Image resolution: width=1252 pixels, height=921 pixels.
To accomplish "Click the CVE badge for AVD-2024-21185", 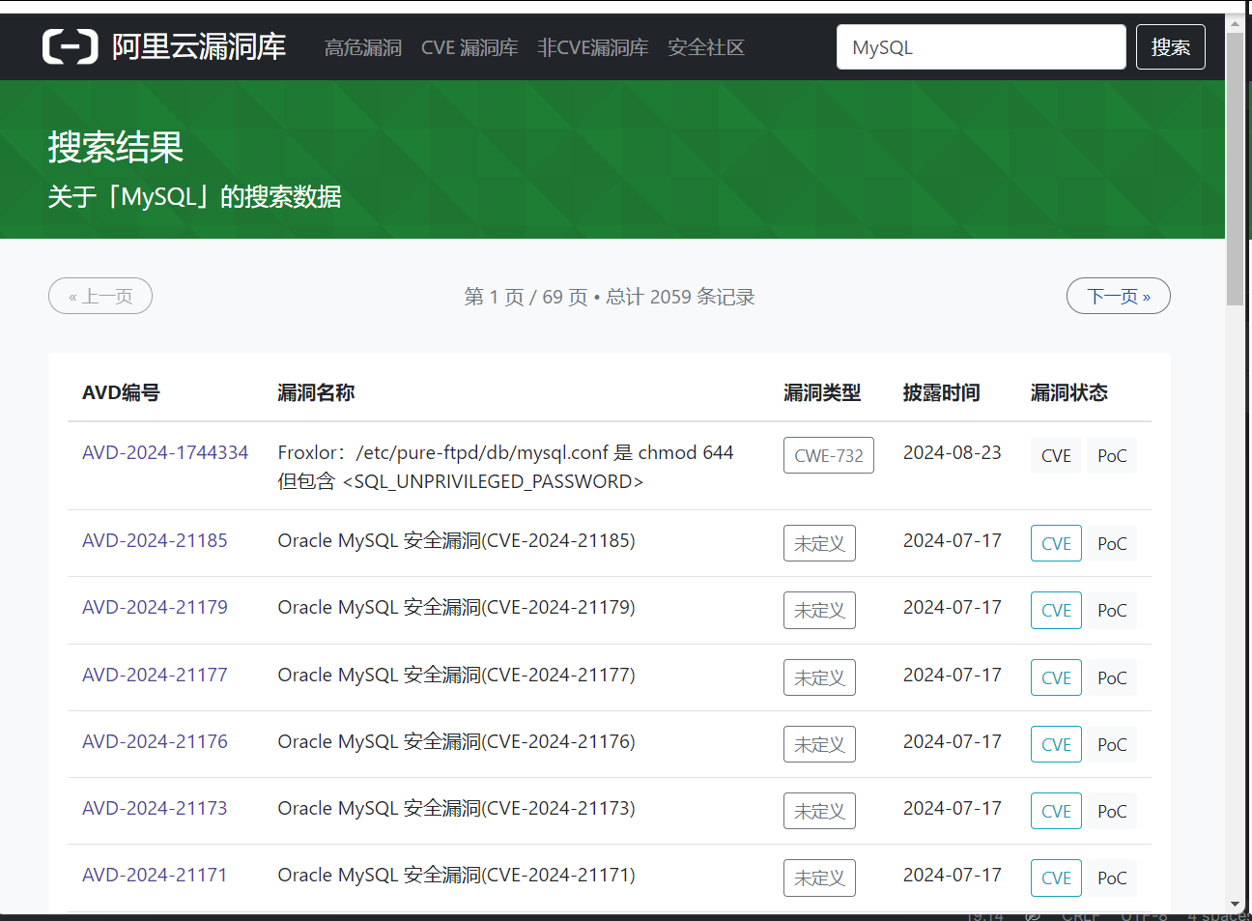I will point(1056,543).
